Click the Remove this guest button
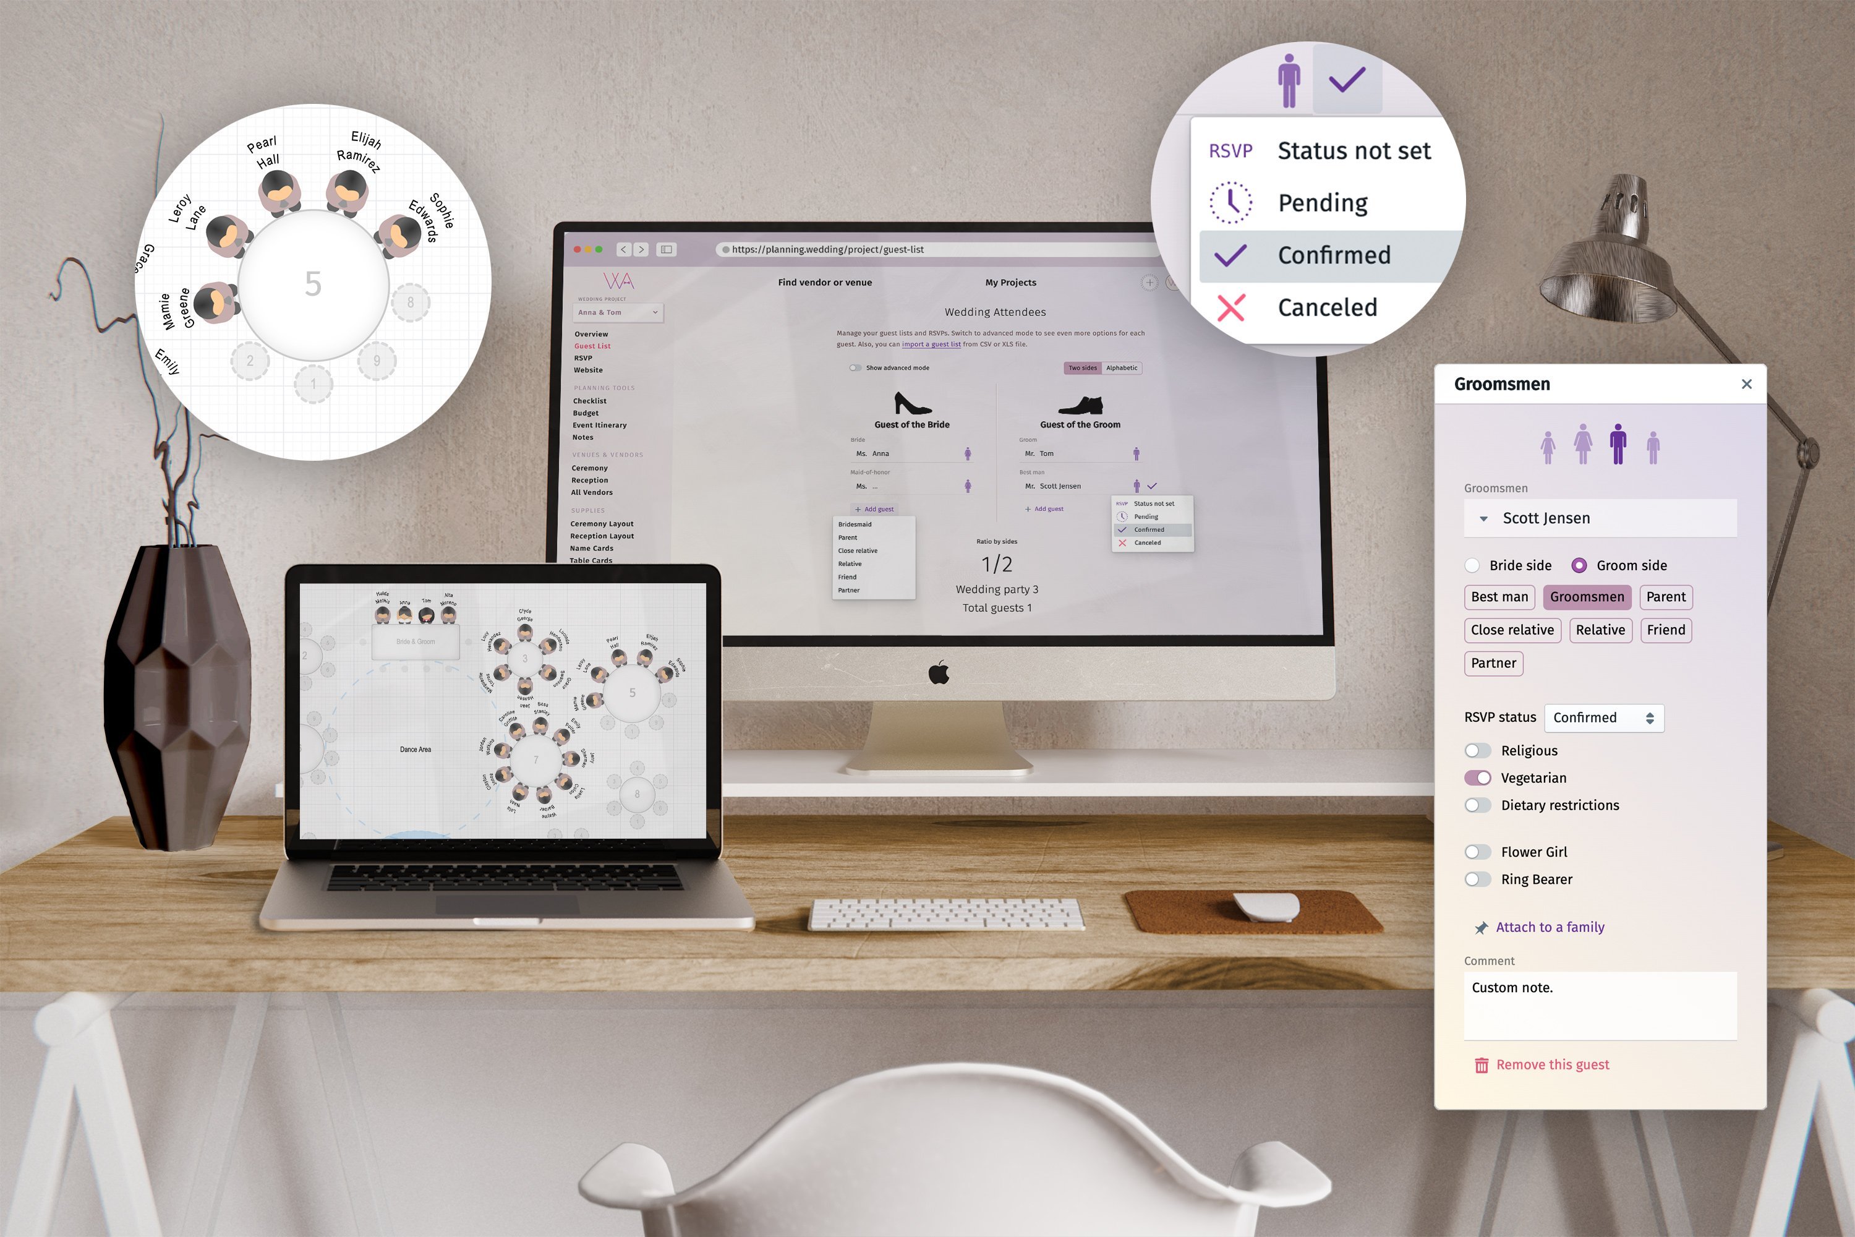1855x1237 pixels. (x=1542, y=1064)
